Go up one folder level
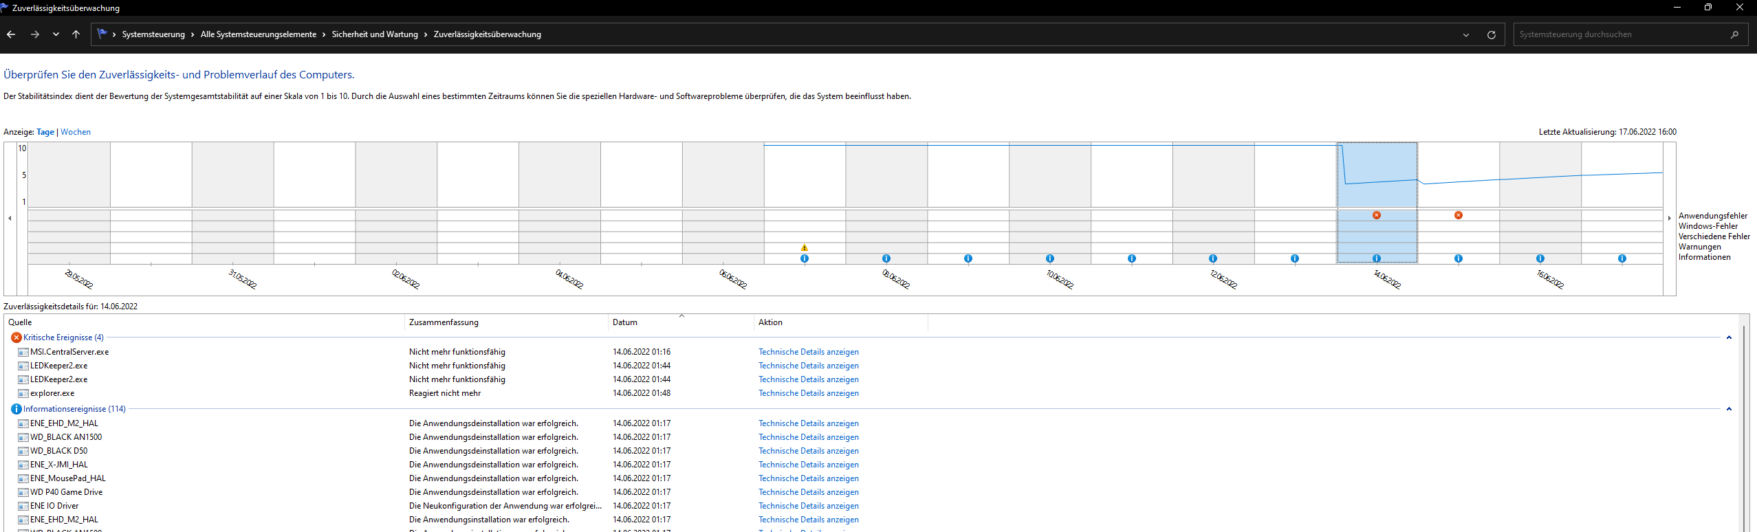Screen dimensions: 1757x532 pos(76,34)
